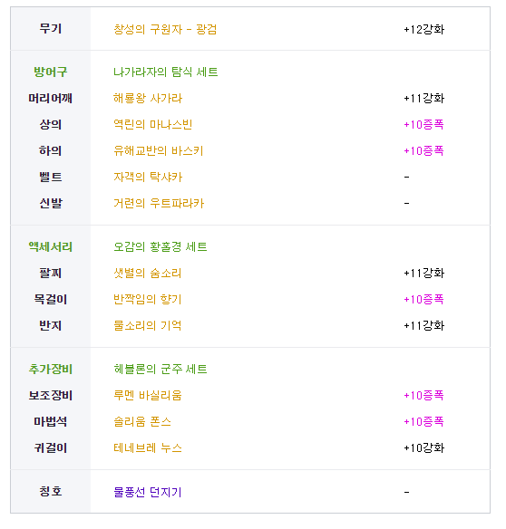Select 샛별의 숨소리 bracelet item
The width and height of the screenshot is (506, 529).
point(147,273)
